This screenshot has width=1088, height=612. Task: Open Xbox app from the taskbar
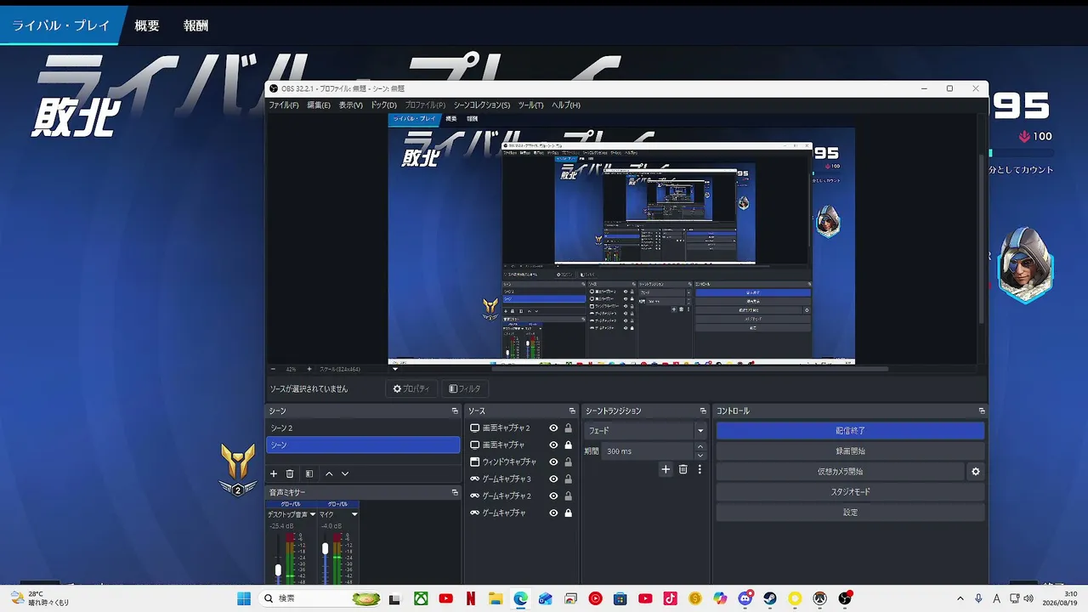pyautogui.click(x=421, y=598)
